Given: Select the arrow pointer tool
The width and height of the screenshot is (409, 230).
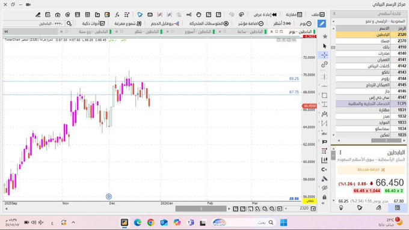Looking at the screenshot, I should pos(324,46).
